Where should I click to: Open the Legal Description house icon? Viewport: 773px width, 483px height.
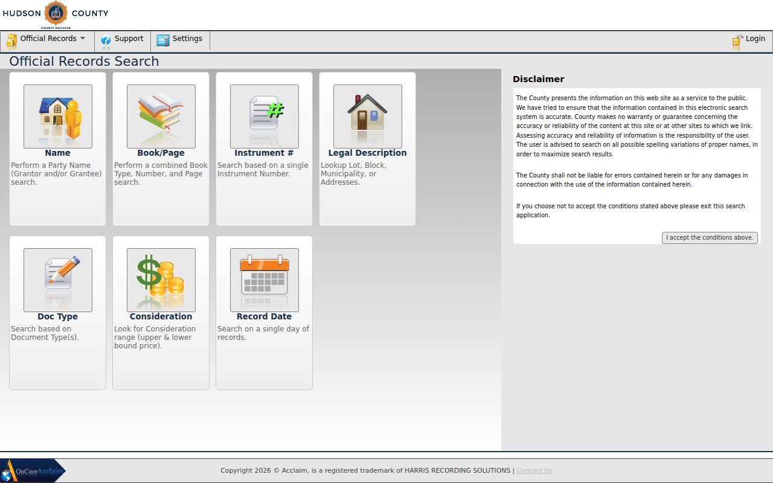click(x=368, y=117)
